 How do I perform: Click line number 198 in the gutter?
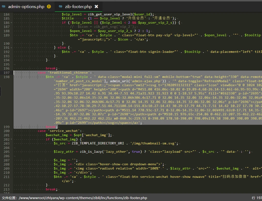pyautogui.click(x=6, y=77)
